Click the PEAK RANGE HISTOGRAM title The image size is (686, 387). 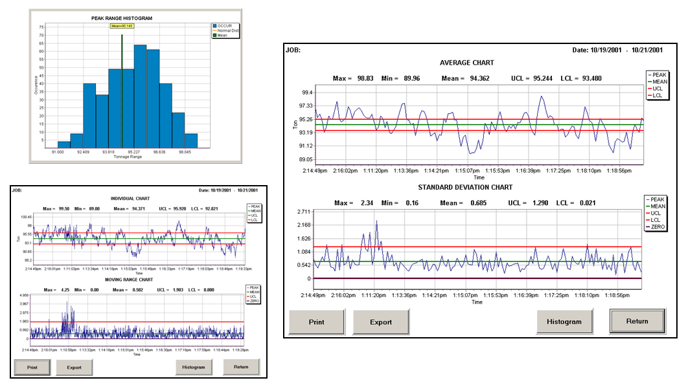122,18
